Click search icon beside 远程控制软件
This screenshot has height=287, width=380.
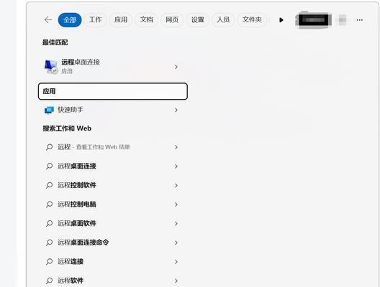pos(49,185)
